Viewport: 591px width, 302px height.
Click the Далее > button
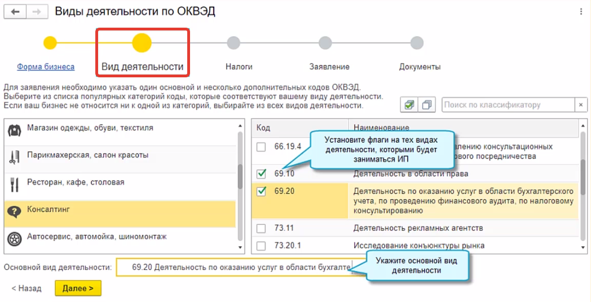78,288
